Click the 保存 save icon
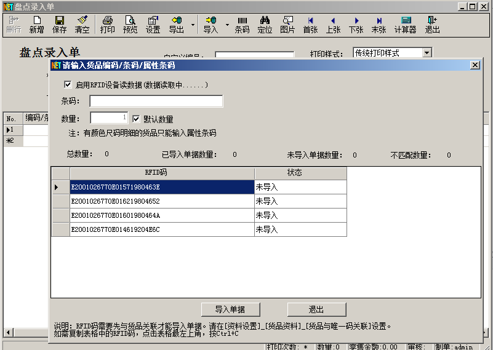 (x=60, y=25)
